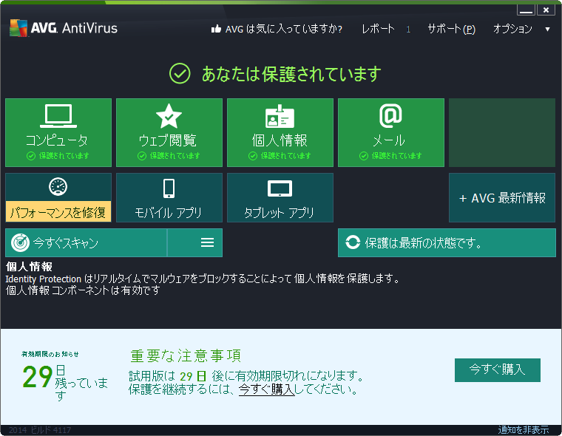Image resolution: width=562 pixels, height=436 pixels.
Task: Click モバイル アプリ label
Action: [168, 213]
